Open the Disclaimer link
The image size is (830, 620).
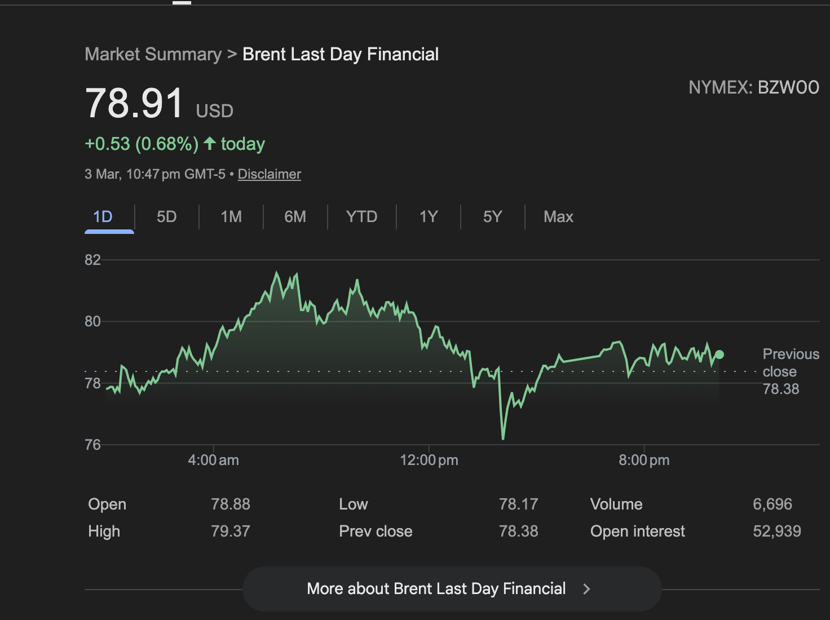coord(269,174)
